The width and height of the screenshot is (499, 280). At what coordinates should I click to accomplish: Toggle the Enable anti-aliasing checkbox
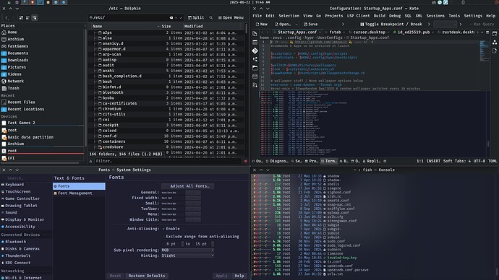(163, 229)
